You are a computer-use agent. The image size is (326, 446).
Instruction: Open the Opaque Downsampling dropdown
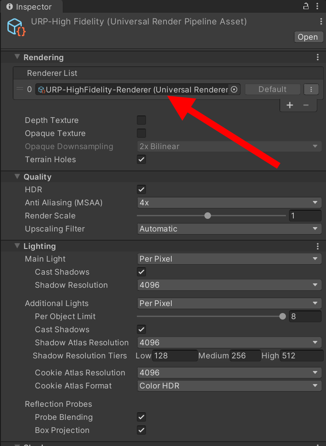tap(229, 146)
